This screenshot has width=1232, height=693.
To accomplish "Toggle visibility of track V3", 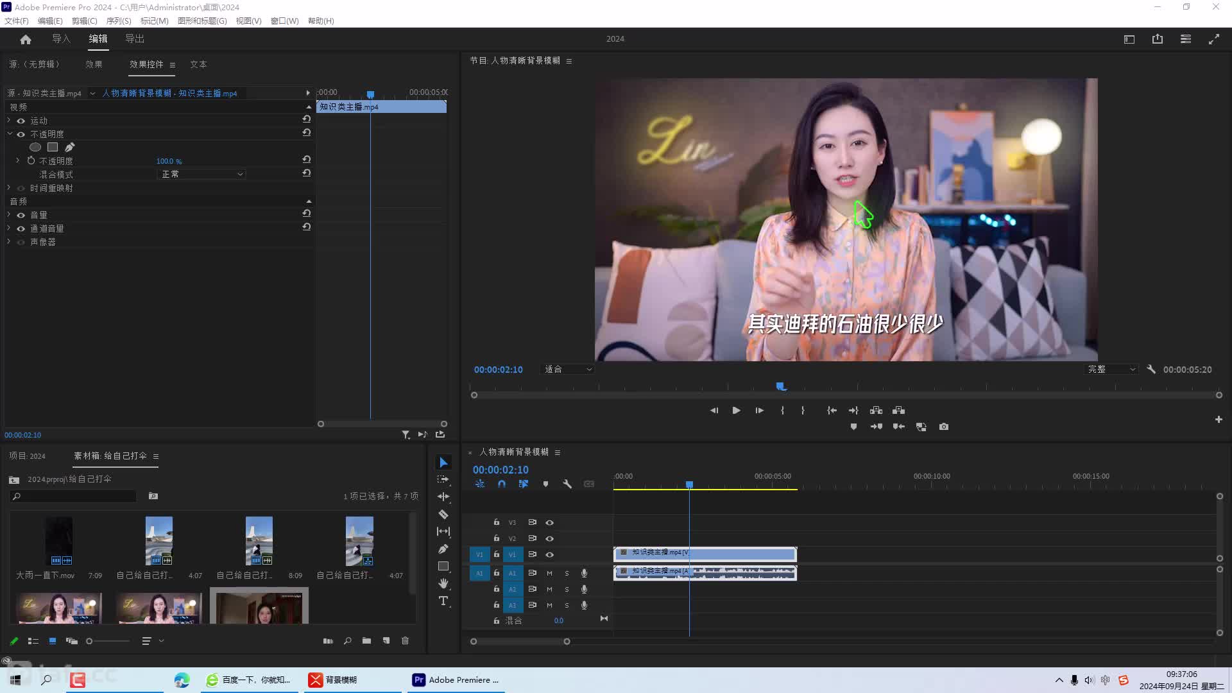I will [x=550, y=523].
